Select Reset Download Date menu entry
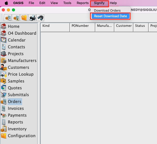 (110, 16)
